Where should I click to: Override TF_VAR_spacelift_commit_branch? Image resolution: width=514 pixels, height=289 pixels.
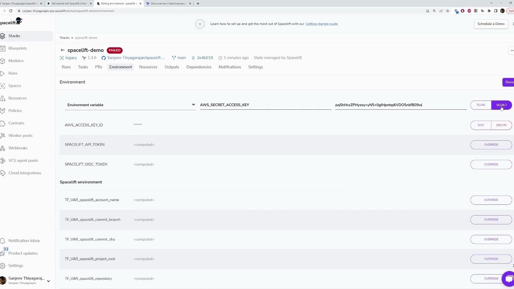click(x=491, y=220)
